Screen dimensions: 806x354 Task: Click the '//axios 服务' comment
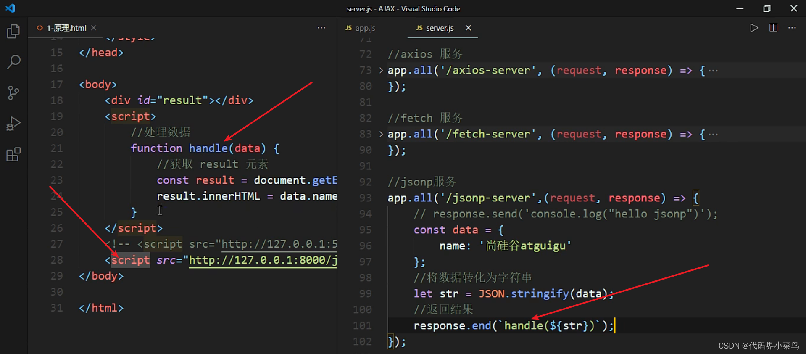(425, 54)
